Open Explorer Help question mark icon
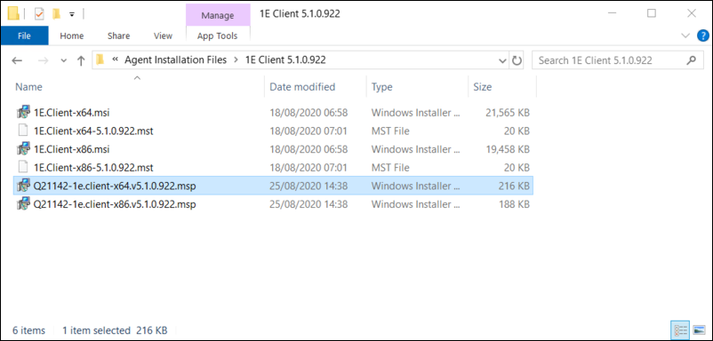 702,36
